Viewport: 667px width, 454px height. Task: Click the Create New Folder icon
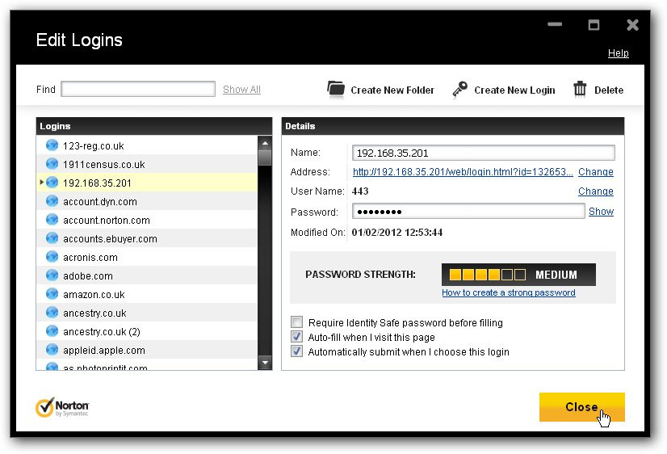pyautogui.click(x=336, y=89)
